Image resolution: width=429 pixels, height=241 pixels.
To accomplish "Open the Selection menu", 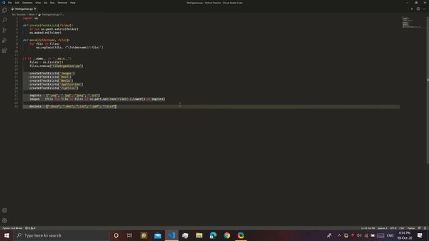I will [27, 3].
